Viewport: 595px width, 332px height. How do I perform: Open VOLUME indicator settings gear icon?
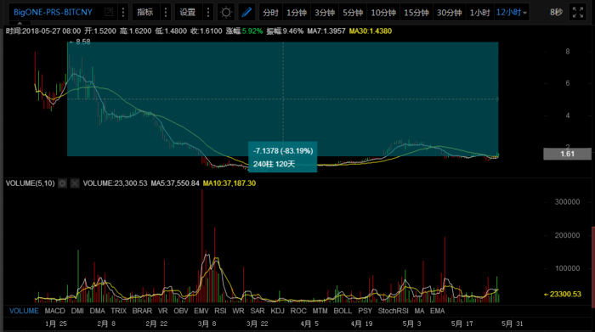click(x=63, y=183)
